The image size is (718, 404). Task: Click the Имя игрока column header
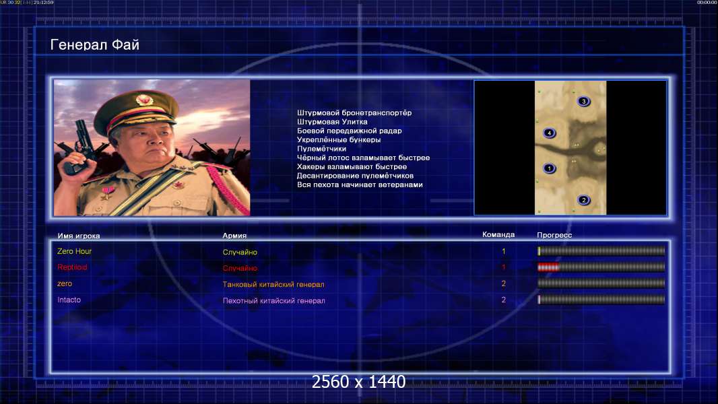pos(79,236)
